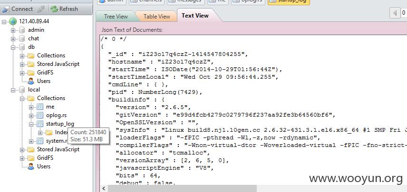Click the oplog.rs collection table icon
This screenshot has width=407, height=192.
(40, 115)
